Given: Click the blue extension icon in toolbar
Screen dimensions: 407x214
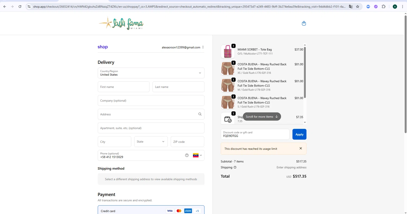Looking at the screenshot, I should pyautogui.click(x=368, y=6).
